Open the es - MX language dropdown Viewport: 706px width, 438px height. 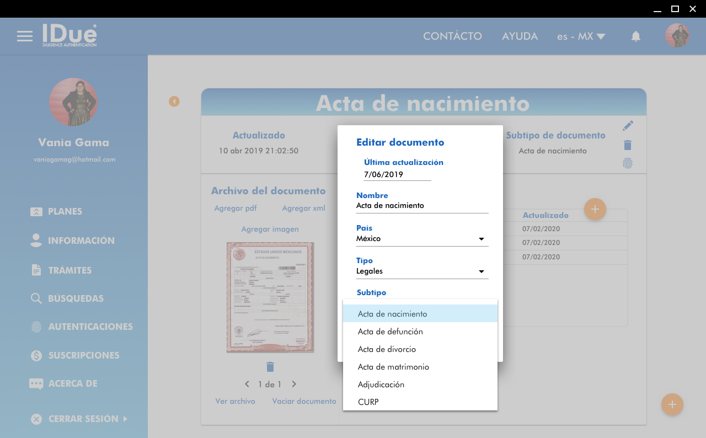click(x=581, y=36)
